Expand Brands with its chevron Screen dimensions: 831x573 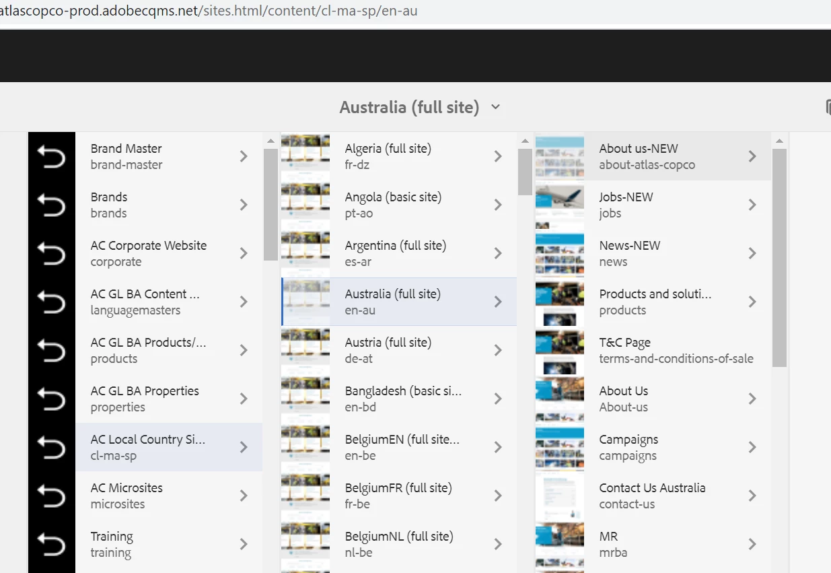244,205
